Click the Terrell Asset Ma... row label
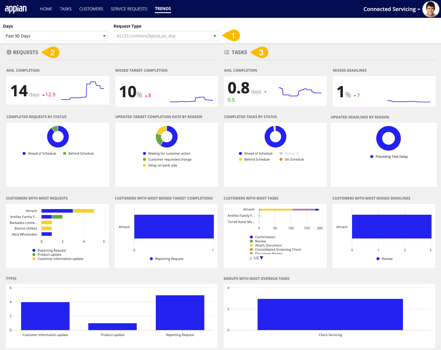This screenshot has height=350, width=441. click(241, 222)
